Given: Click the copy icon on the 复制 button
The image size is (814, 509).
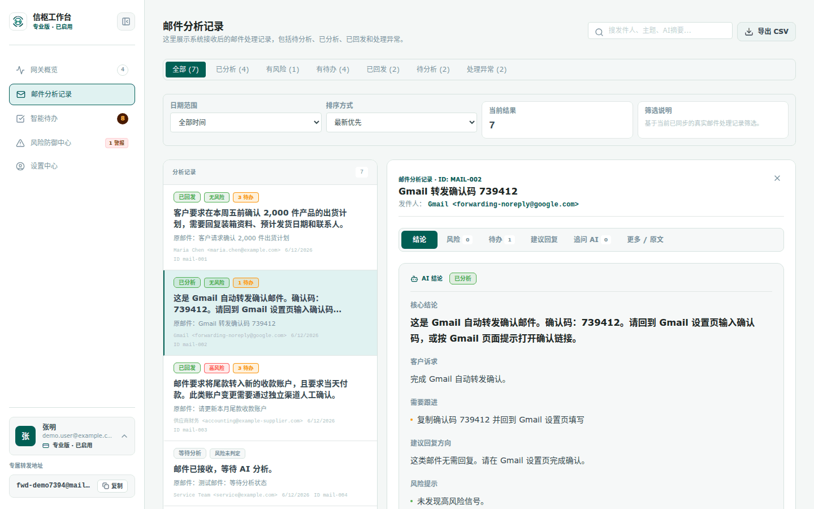Looking at the screenshot, I should tap(106, 486).
